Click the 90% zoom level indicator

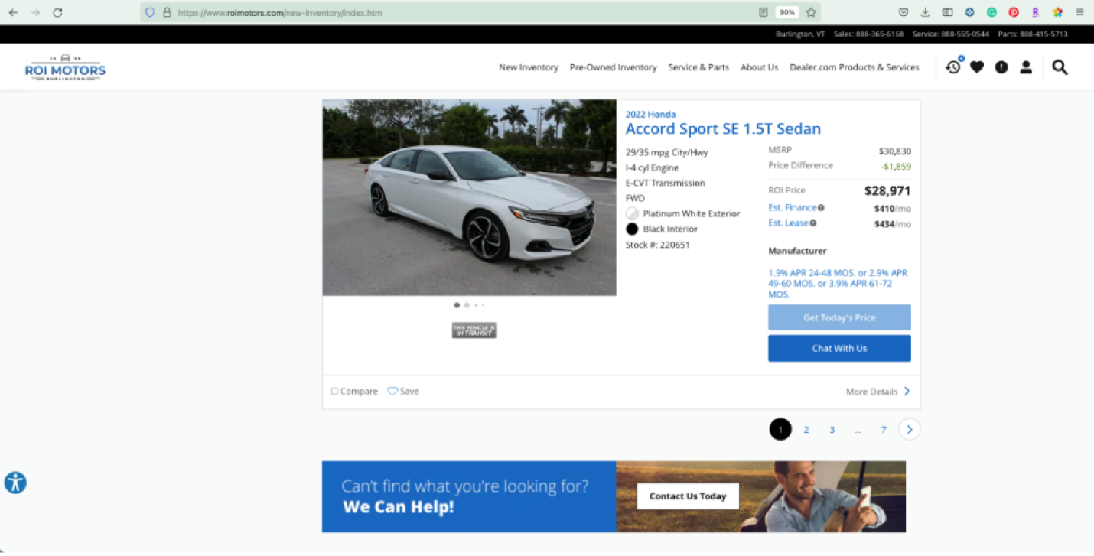click(x=786, y=12)
